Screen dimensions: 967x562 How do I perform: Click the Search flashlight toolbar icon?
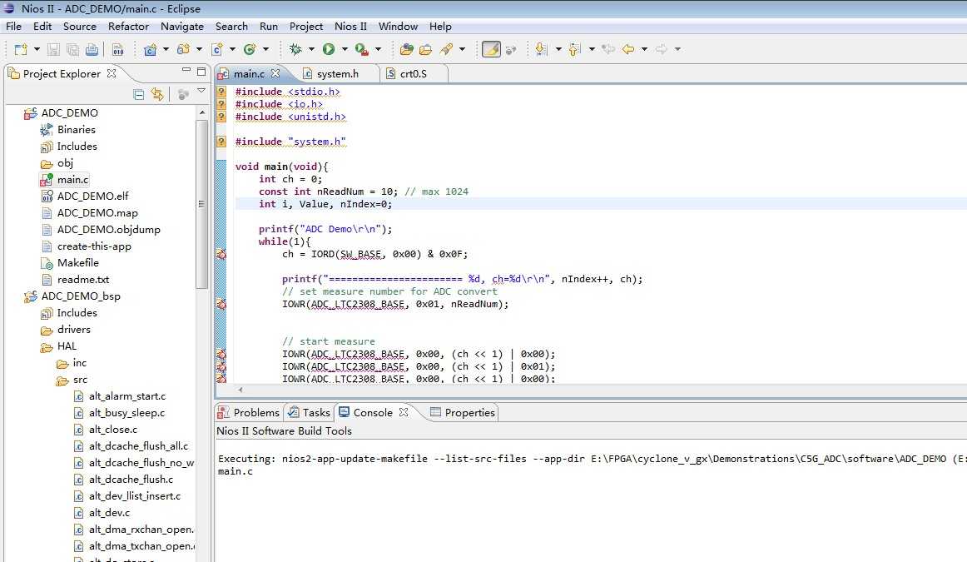pos(447,49)
